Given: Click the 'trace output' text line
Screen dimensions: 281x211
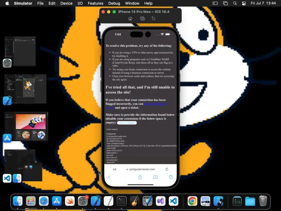Looking at the screenshot, I should (x=112, y=129).
